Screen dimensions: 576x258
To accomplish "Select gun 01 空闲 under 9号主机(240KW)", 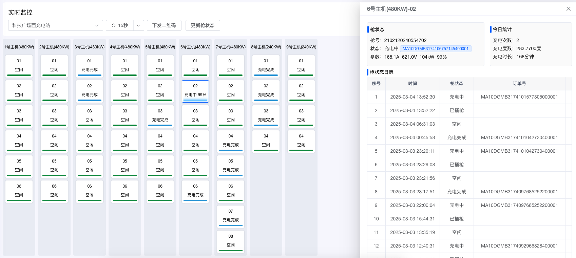I will 301,66.
